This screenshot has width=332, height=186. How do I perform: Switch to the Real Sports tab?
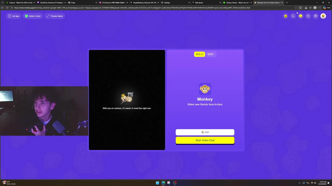pyautogui.click(x=207, y=3)
